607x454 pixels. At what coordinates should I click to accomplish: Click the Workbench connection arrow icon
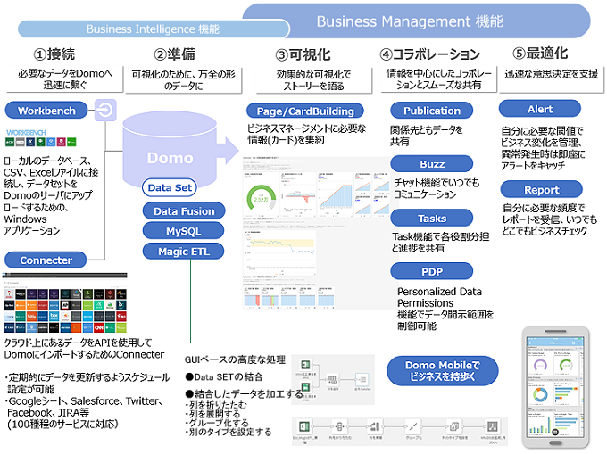coord(105,111)
